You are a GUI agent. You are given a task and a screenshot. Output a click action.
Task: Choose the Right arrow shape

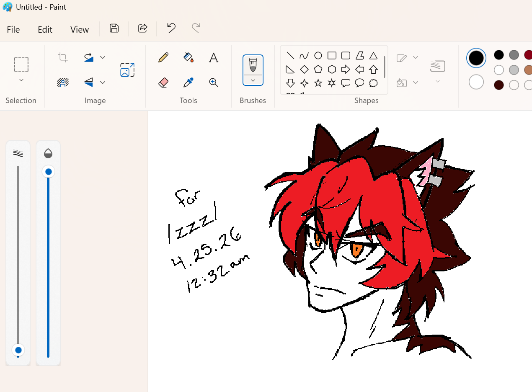pyautogui.click(x=346, y=70)
